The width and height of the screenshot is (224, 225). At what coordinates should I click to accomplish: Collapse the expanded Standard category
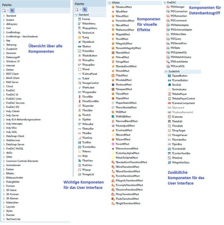point(76,15)
